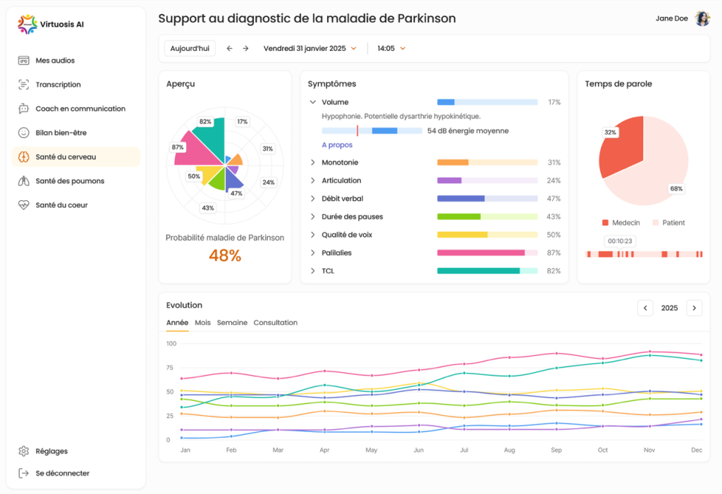Select the Bilan bien-être smiley icon
The height and width of the screenshot is (494, 722).
pyautogui.click(x=23, y=132)
